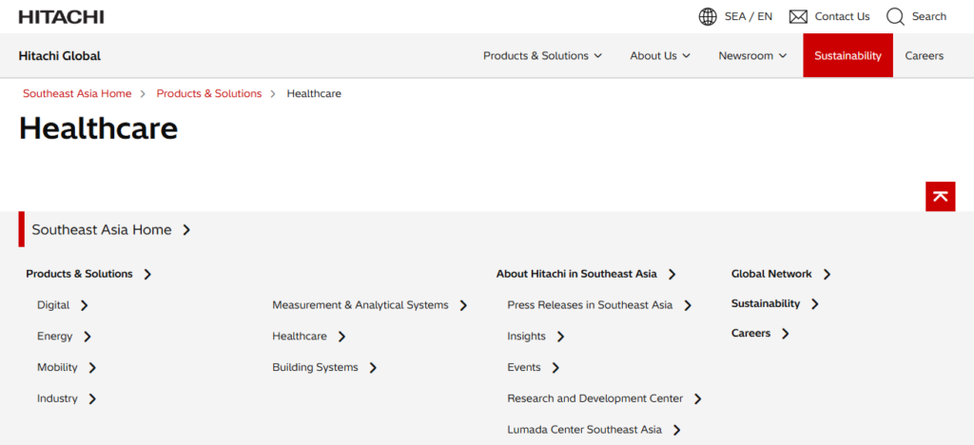Click the chevron beside About Hitachi in Southeast Asia

click(x=672, y=275)
